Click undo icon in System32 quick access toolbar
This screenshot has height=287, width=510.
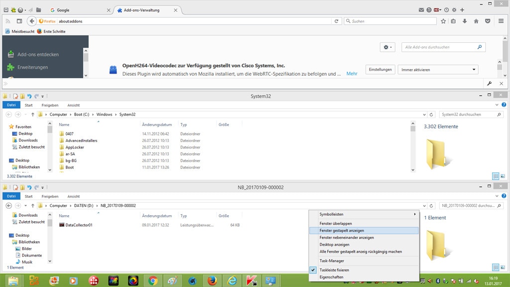[x=29, y=96]
